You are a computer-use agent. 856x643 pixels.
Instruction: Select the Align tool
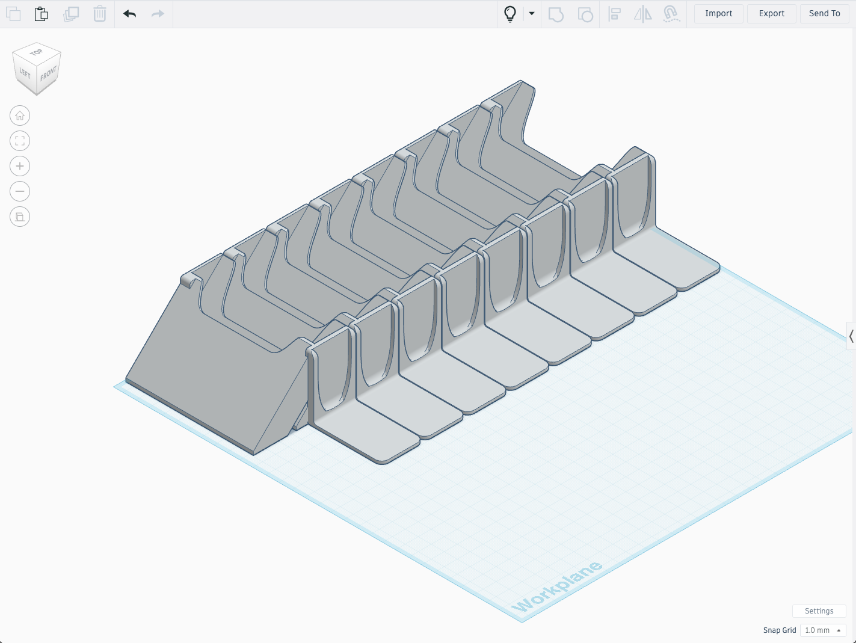(x=615, y=14)
